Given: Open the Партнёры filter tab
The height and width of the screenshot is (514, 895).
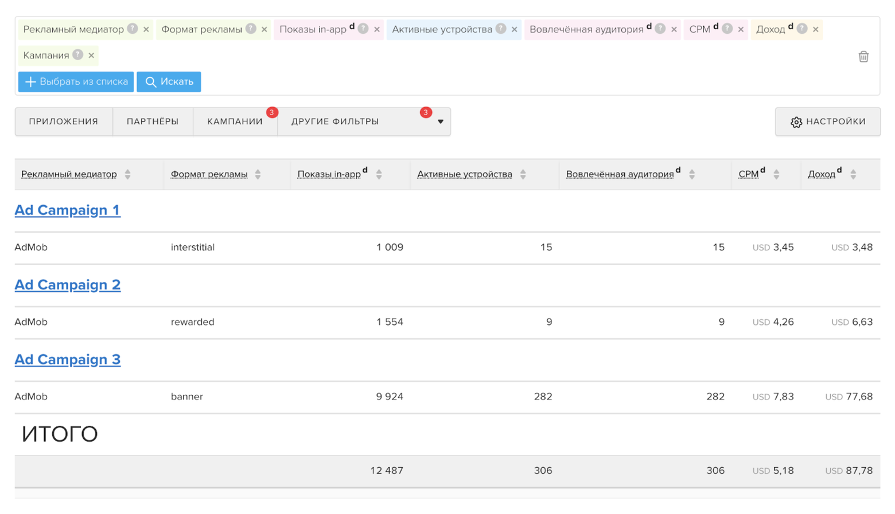Looking at the screenshot, I should 153,121.
